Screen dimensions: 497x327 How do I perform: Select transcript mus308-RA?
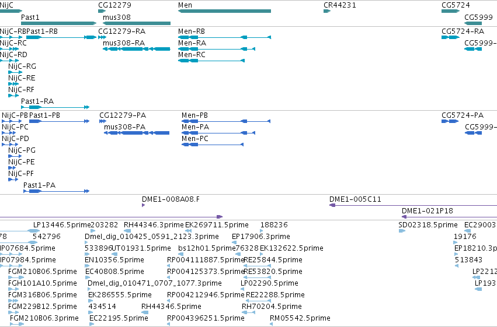[x=137, y=49]
